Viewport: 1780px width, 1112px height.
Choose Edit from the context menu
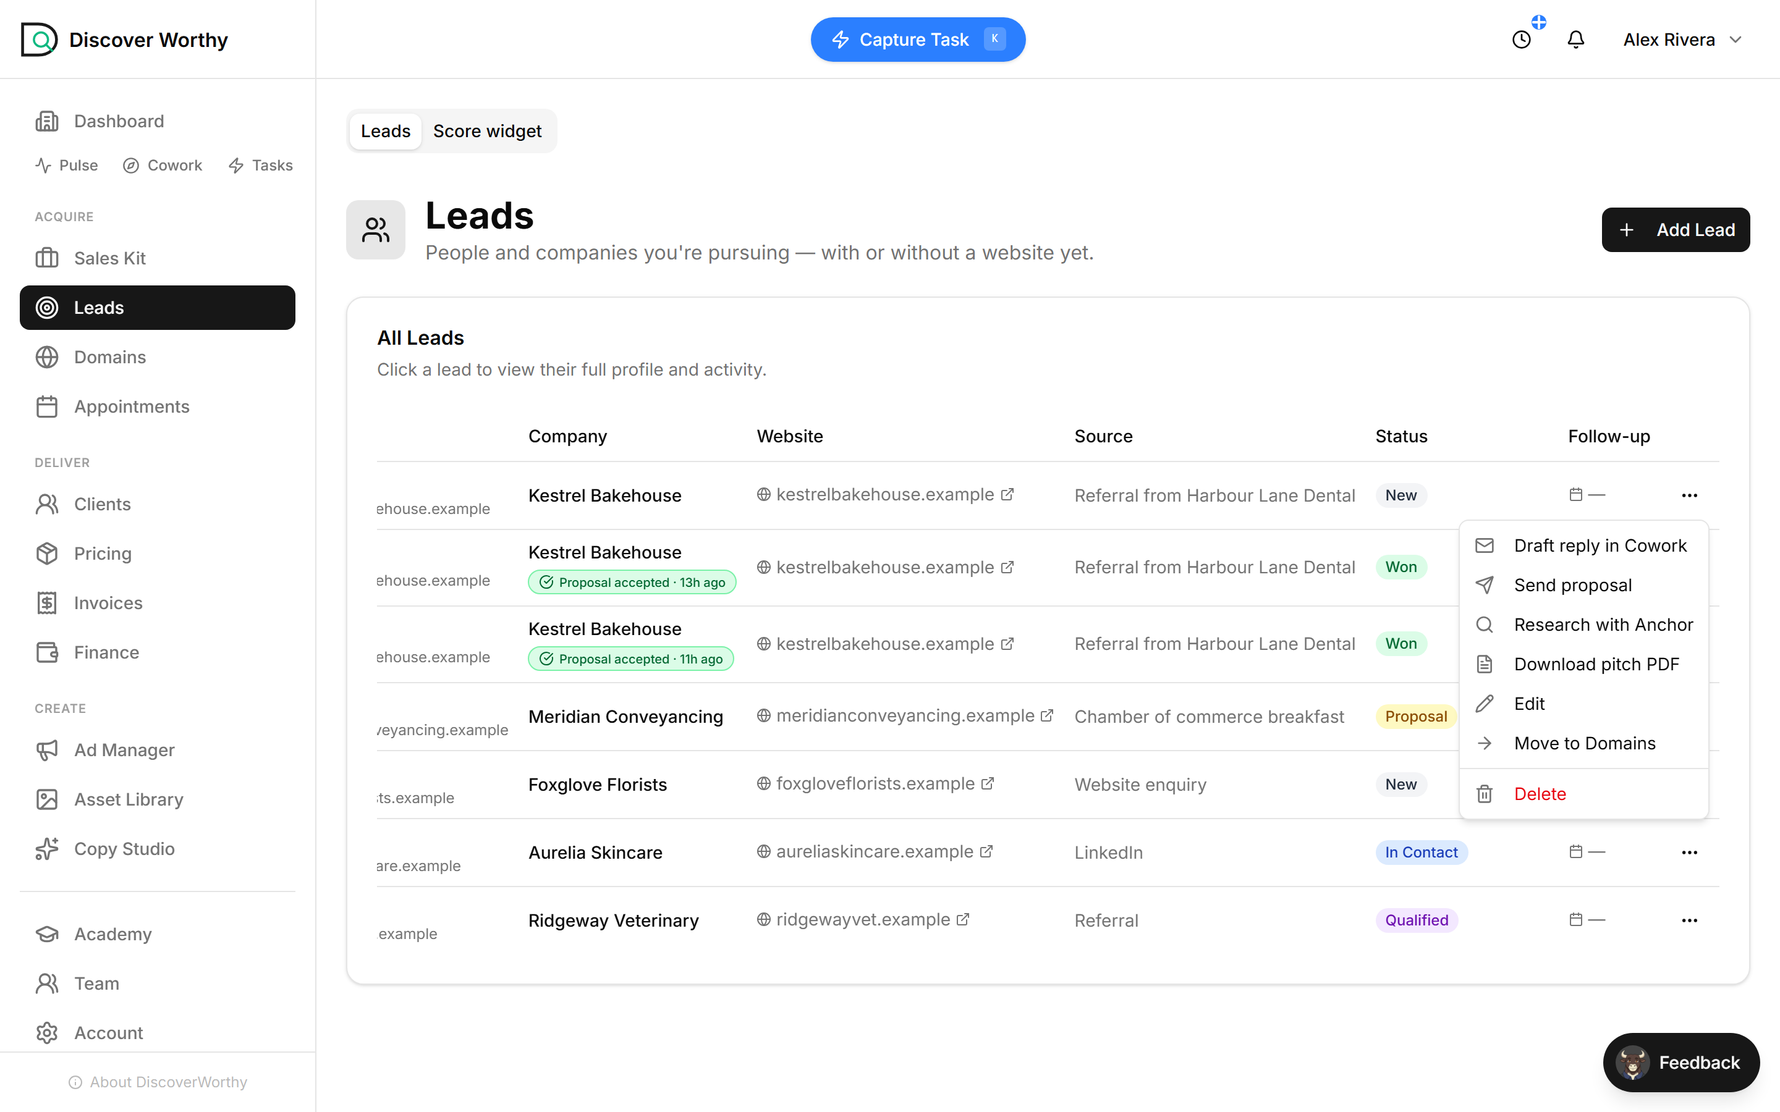pyautogui.click(x=1583, y=704)
